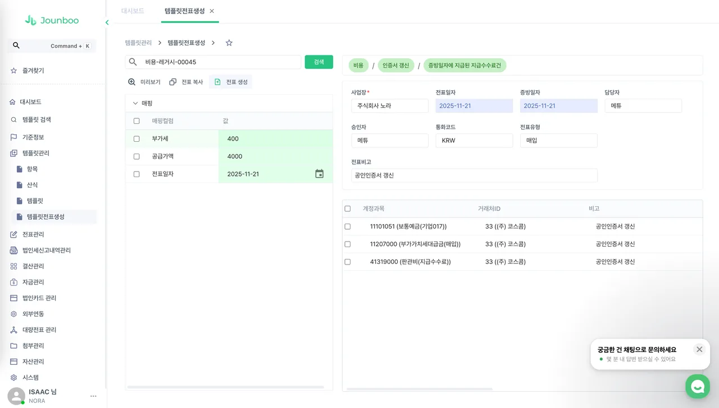Check the 공급가액 mapping row checkbox
This screenshot has width=719, height=408.
coord(136,156)
